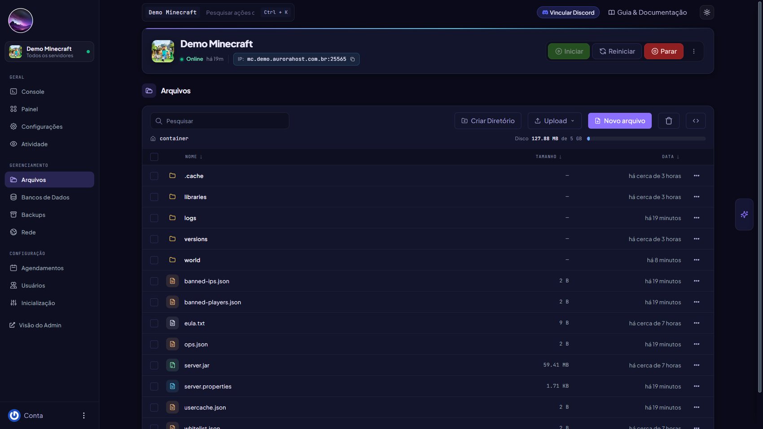Navigate to Agendamentos in sidebar
The image size is (763, 429).
click(x=49, y=268)
